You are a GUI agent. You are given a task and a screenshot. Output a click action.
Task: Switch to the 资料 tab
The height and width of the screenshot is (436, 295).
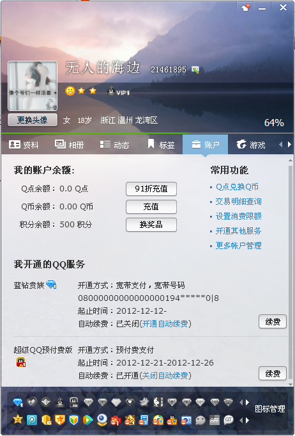click(24, 145)
